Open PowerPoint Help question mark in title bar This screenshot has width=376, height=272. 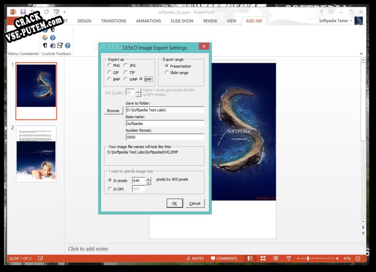(x=321, y=12)
